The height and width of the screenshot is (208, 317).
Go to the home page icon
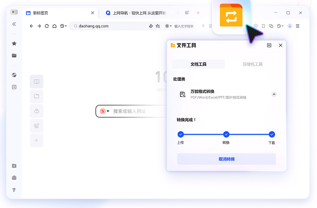54,26
